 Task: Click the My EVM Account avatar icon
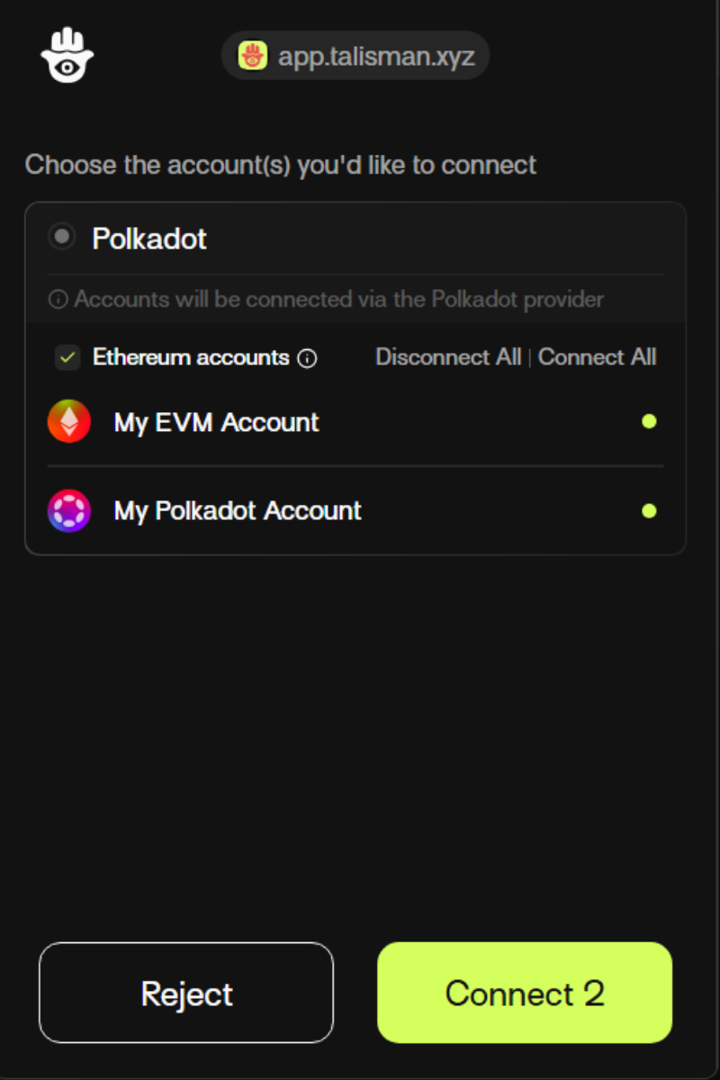click(x=69, y=421)
